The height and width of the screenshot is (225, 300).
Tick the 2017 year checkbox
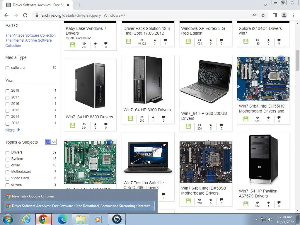pyautogui.click(x=7, y=98)
